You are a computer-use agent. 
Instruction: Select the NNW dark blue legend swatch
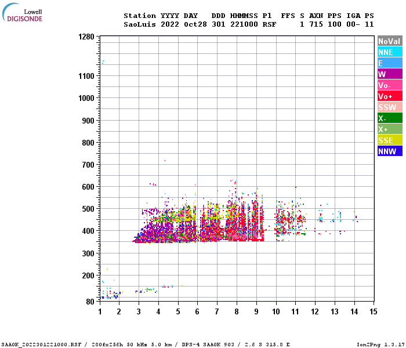[x=390, y=151]
